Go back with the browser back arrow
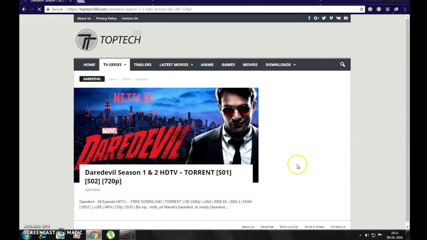The height and width of the screenshot is (240, 427). pos(24,9)
